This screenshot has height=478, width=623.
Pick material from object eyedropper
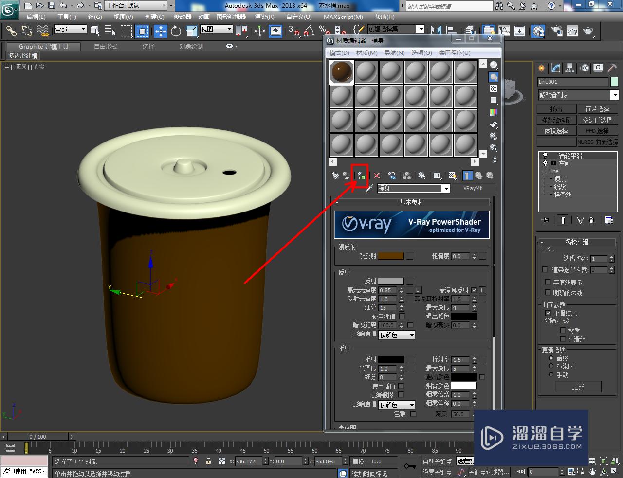click(x=369, y=188)
